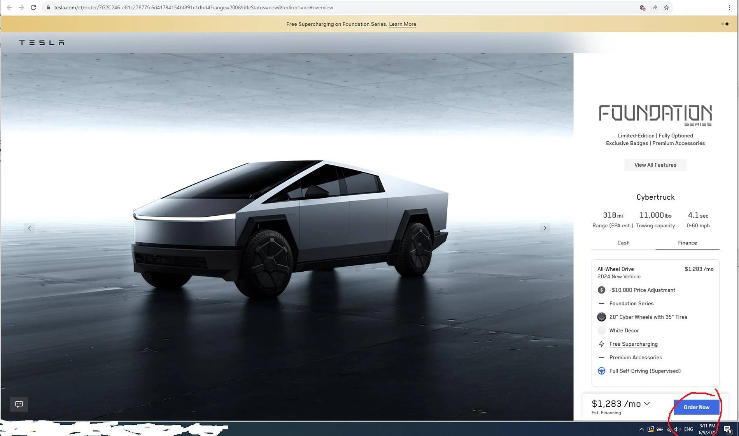Click the White Décor color swatch
Image resolution: width=739 pixels, height=436 pixels.
point(601,331)
